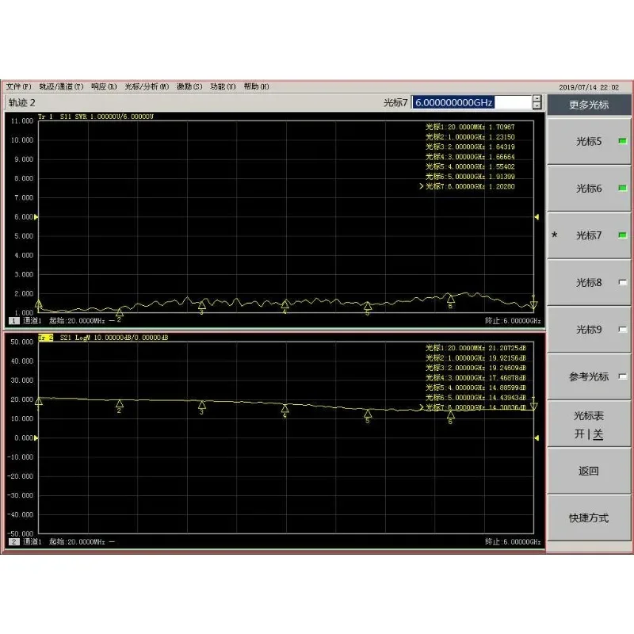Open the 激励(S) menu
634x634 pixels.
point(189,86)
